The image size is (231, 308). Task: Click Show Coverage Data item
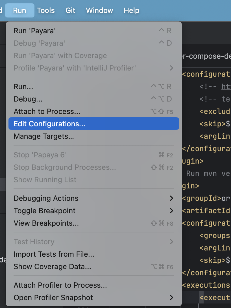point(52,267)
